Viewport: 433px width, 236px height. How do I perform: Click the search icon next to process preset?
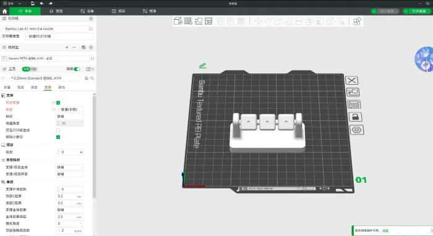point(92,78)
